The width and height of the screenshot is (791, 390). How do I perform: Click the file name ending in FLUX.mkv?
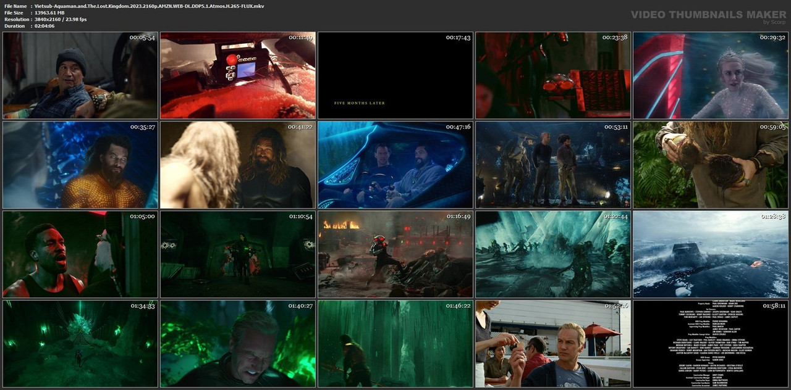click(x=149, y=6)
